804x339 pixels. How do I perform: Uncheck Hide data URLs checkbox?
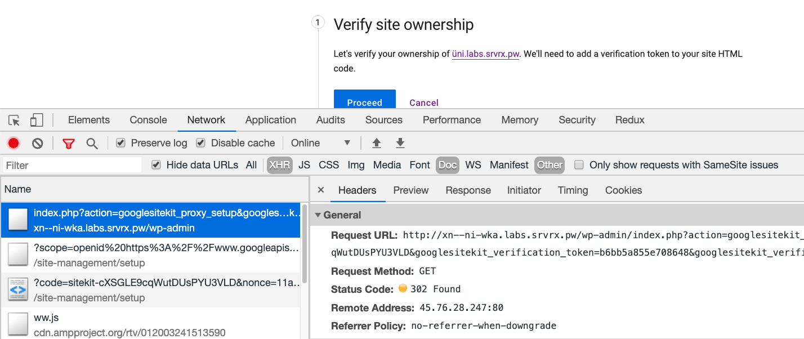tap(156, 165)
